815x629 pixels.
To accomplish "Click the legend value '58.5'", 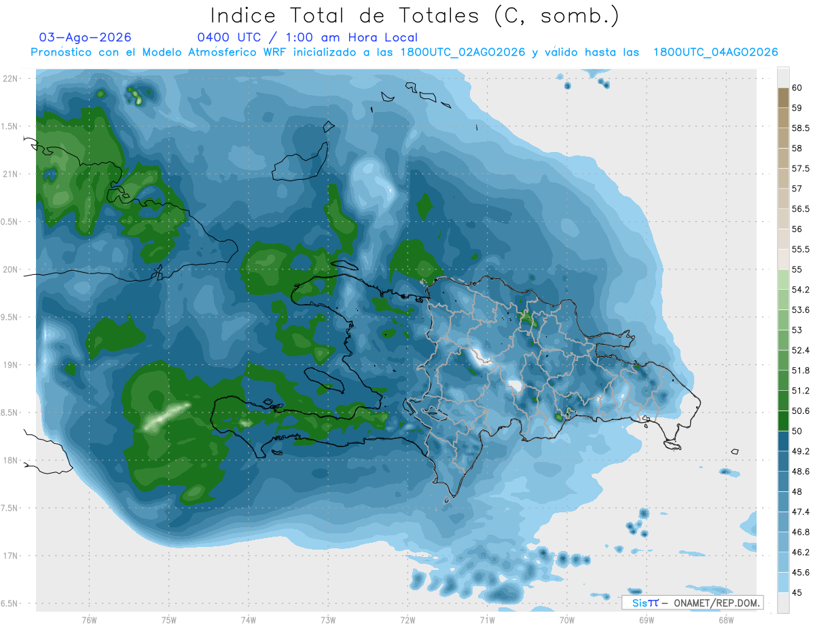I will click(x=801, y=128).
